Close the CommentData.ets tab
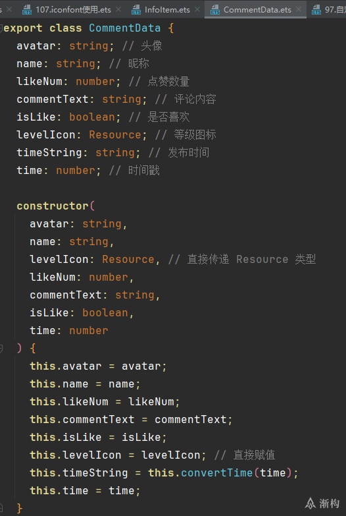346x516 pixels. pos(299,9)
